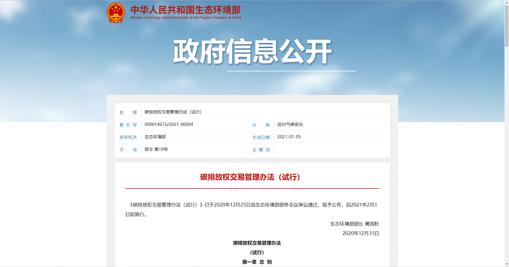Open the 中华人民共和国生态环境部 header link

(185, 10)
